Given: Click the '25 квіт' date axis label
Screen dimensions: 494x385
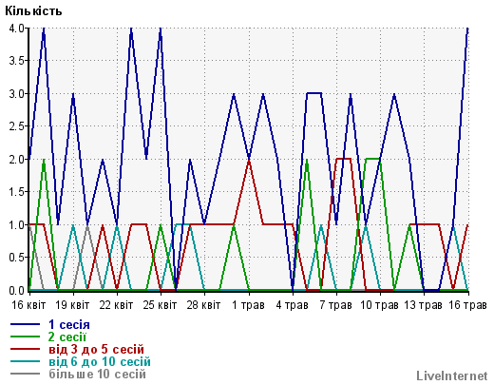Looking at the screenshot, I should tap(160, 305).
